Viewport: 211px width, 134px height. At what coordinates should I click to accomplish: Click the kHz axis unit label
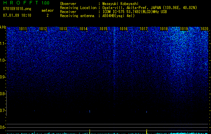3,27
